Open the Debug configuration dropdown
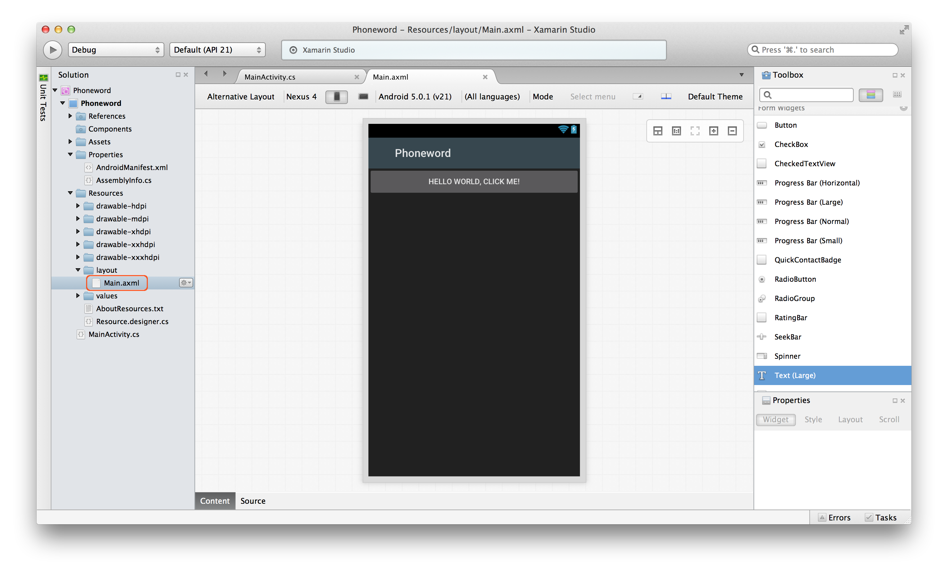This screenshot has height=575, width=948. 116,50
